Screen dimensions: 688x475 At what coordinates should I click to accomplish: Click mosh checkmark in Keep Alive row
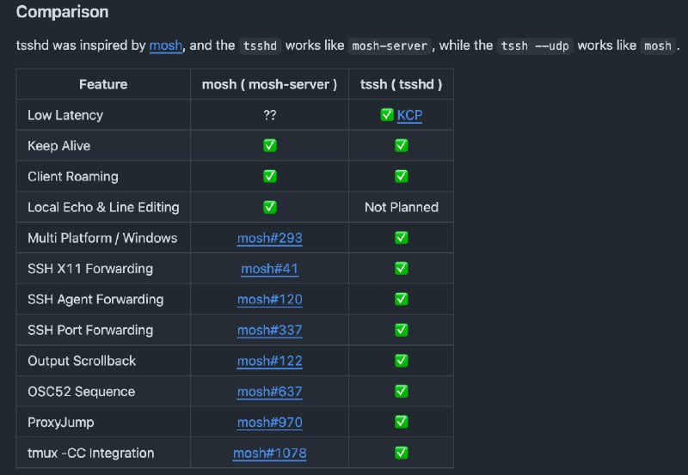point(270,145)
